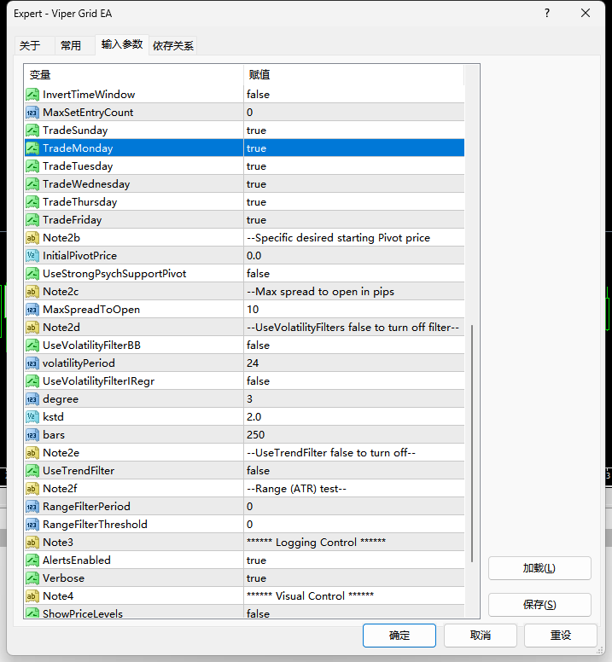Click the help question mark button
Viewport: 612px width, 662px height.
(547, 13)
